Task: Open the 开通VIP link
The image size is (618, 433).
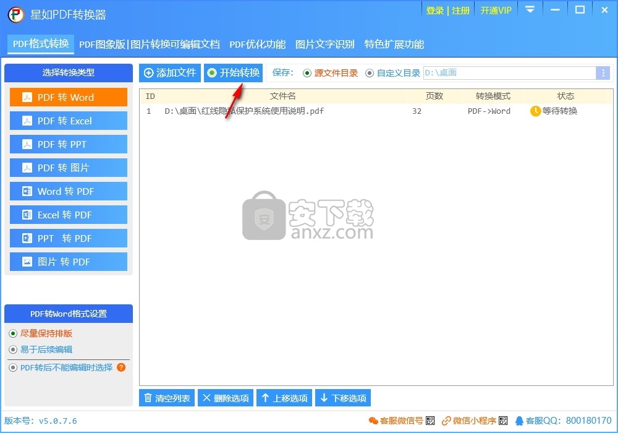Action: tap(496, 11)
